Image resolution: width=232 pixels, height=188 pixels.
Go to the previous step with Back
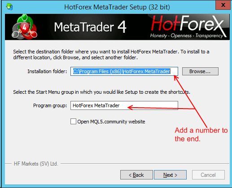(x=136, y=175)
